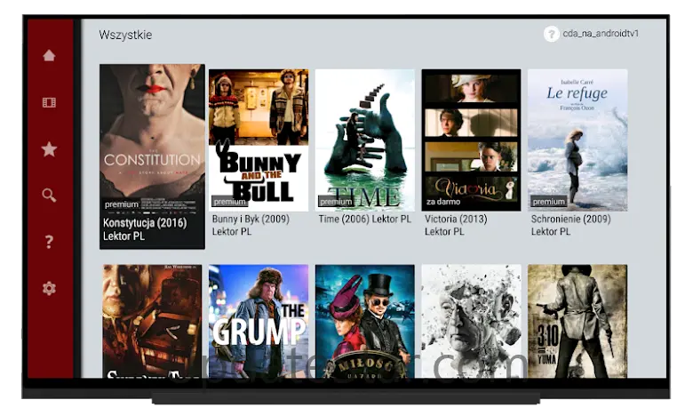This screenshot has width=693, height=416.
Task: Open the Movies film-strip icon
Action: pos(49,102)
